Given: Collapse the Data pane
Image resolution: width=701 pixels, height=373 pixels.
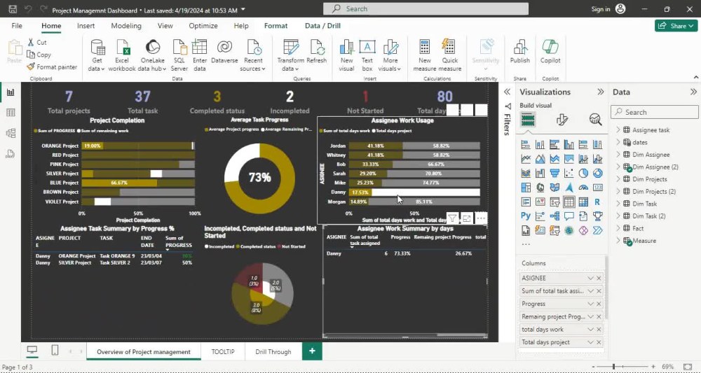Looking at the screenshot, I should click(693, 92).
